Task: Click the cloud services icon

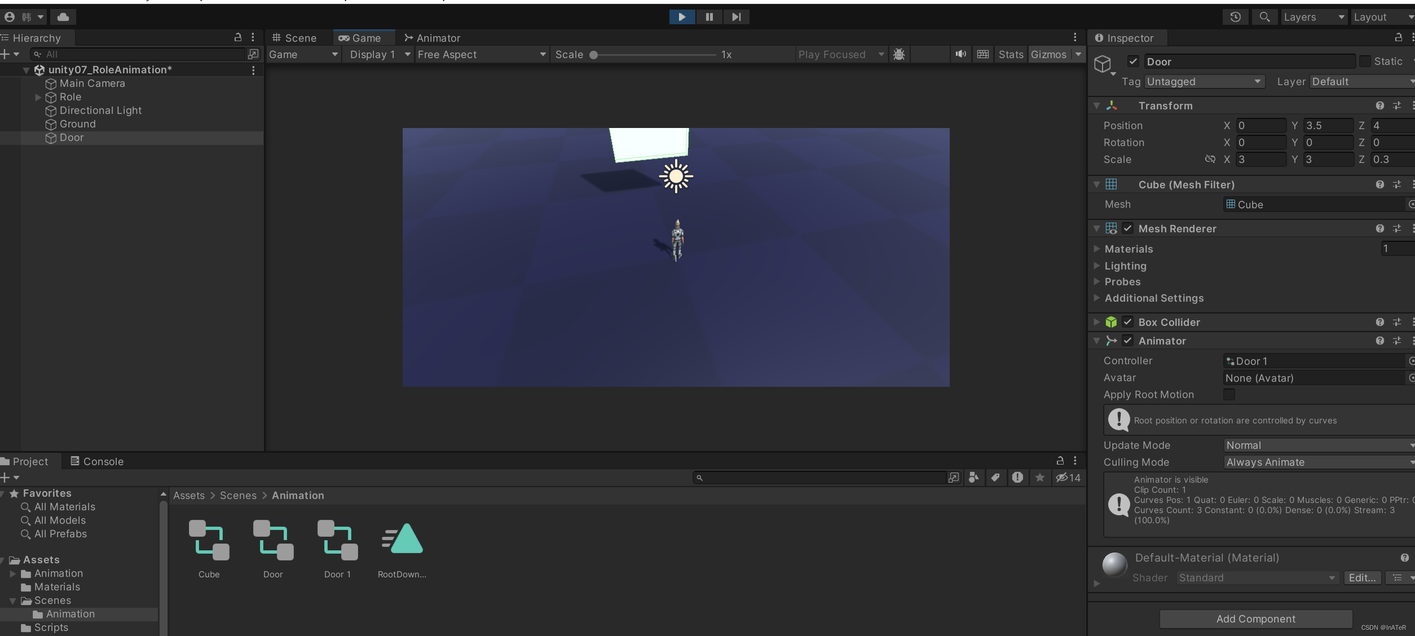Action: (x=63, y=17)
